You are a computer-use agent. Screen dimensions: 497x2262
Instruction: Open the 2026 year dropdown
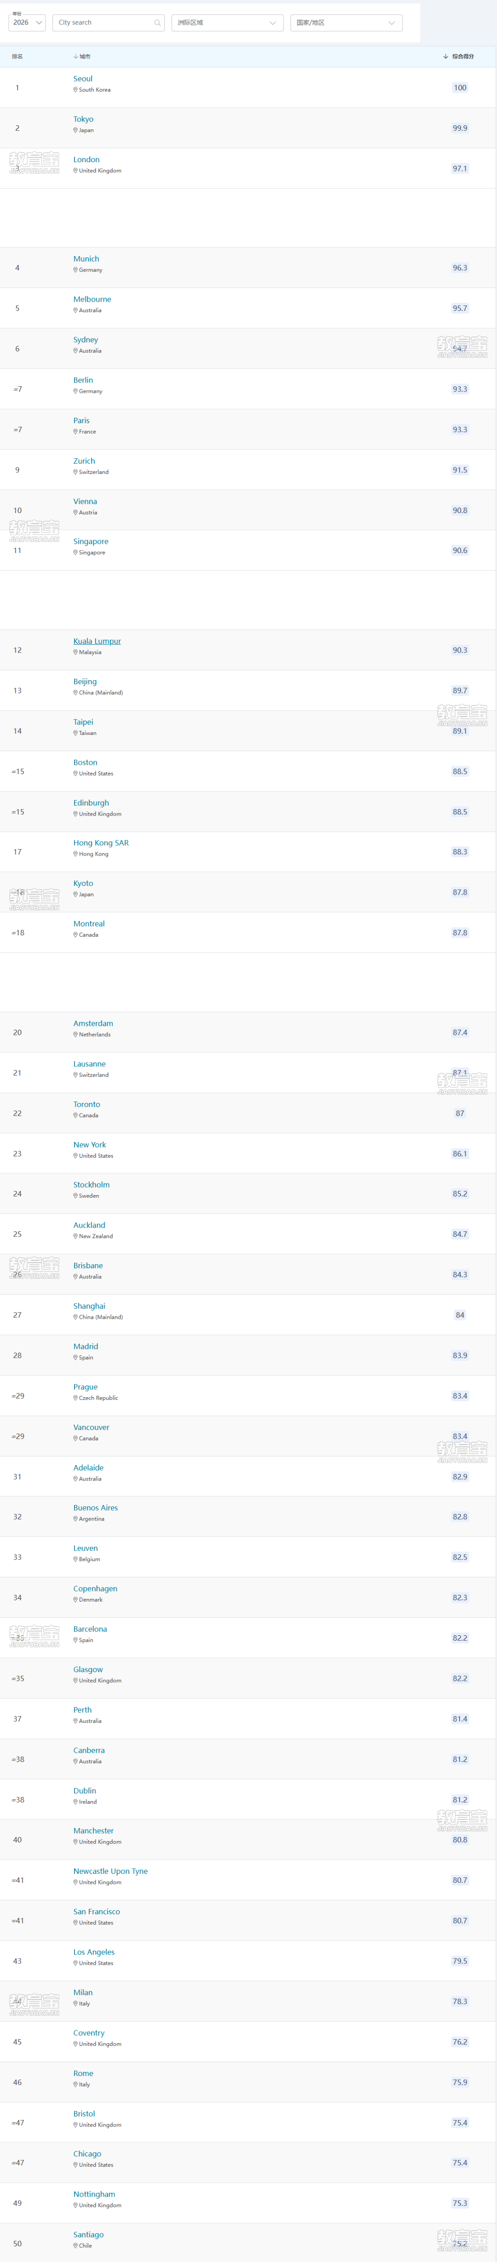27,22
